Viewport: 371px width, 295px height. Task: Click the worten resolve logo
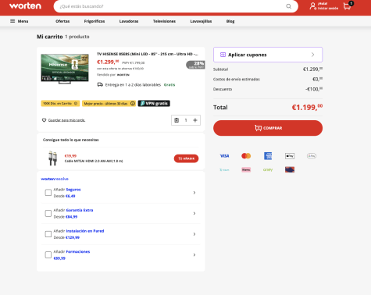[55, 179]
